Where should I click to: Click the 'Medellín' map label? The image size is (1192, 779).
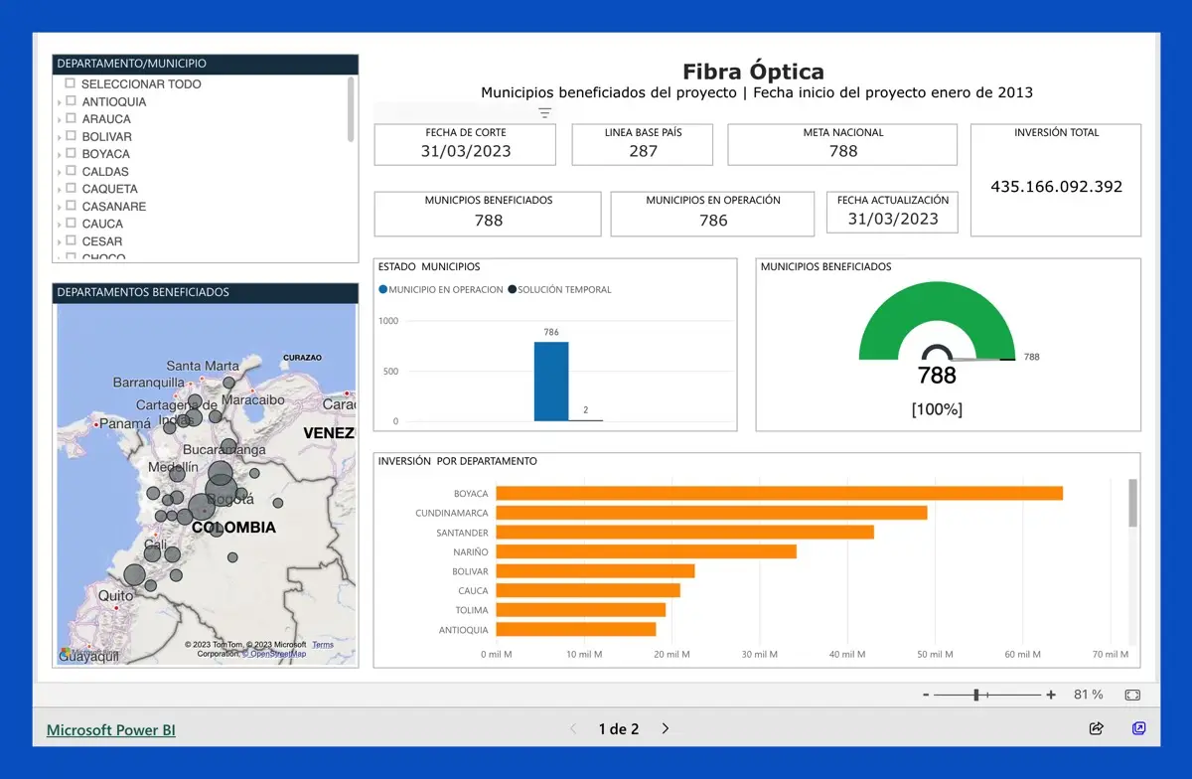pos(173,467)
